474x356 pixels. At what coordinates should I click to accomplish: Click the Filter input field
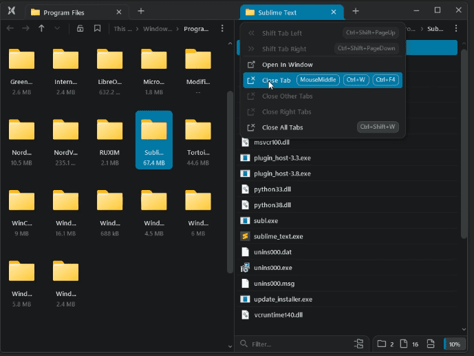click(x=296, y=344)
